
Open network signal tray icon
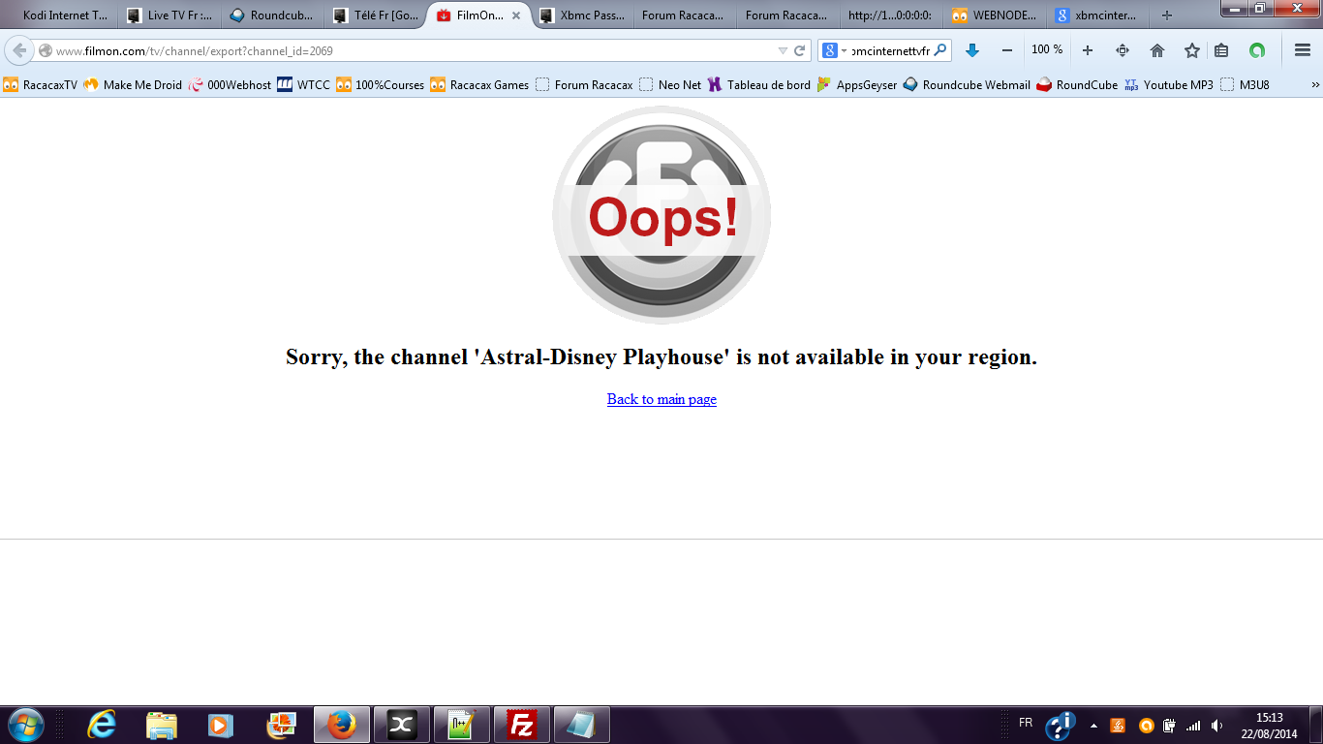[x=1193, y=725]
